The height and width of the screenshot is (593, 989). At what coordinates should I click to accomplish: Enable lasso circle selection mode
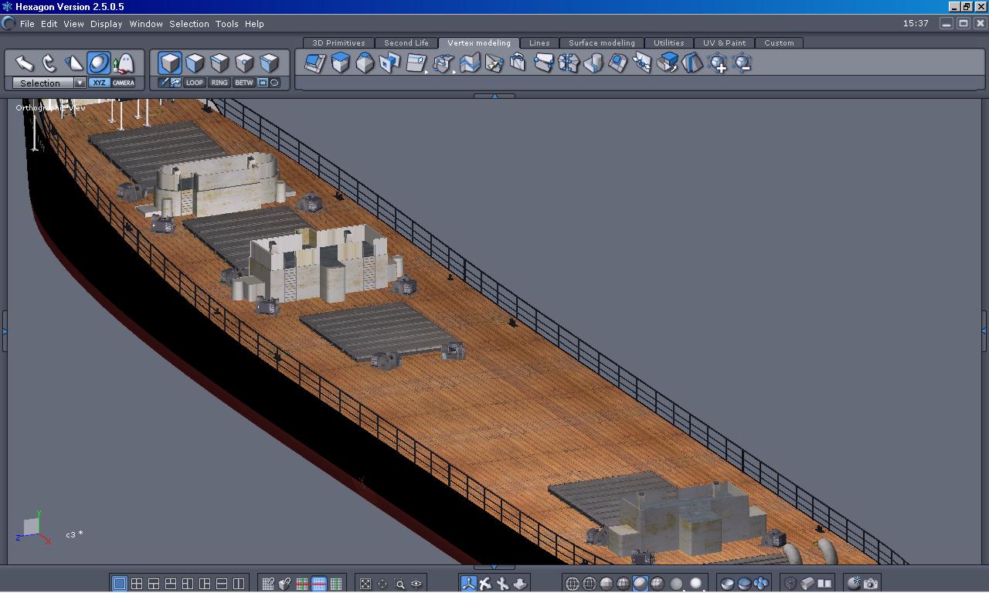point(274,83)
